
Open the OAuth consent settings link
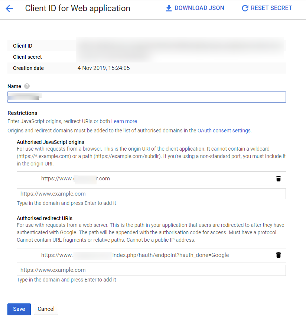tap(224, 131)
